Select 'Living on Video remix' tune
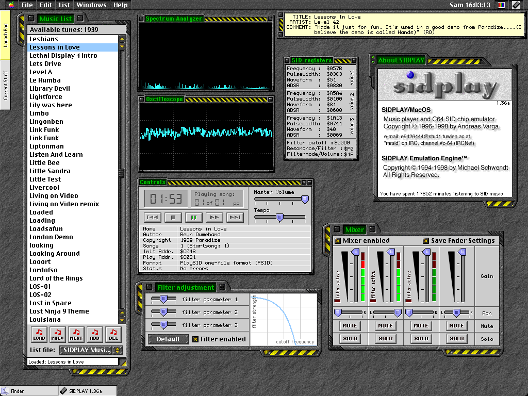528x396 pixels. click(x=73, y=204)
